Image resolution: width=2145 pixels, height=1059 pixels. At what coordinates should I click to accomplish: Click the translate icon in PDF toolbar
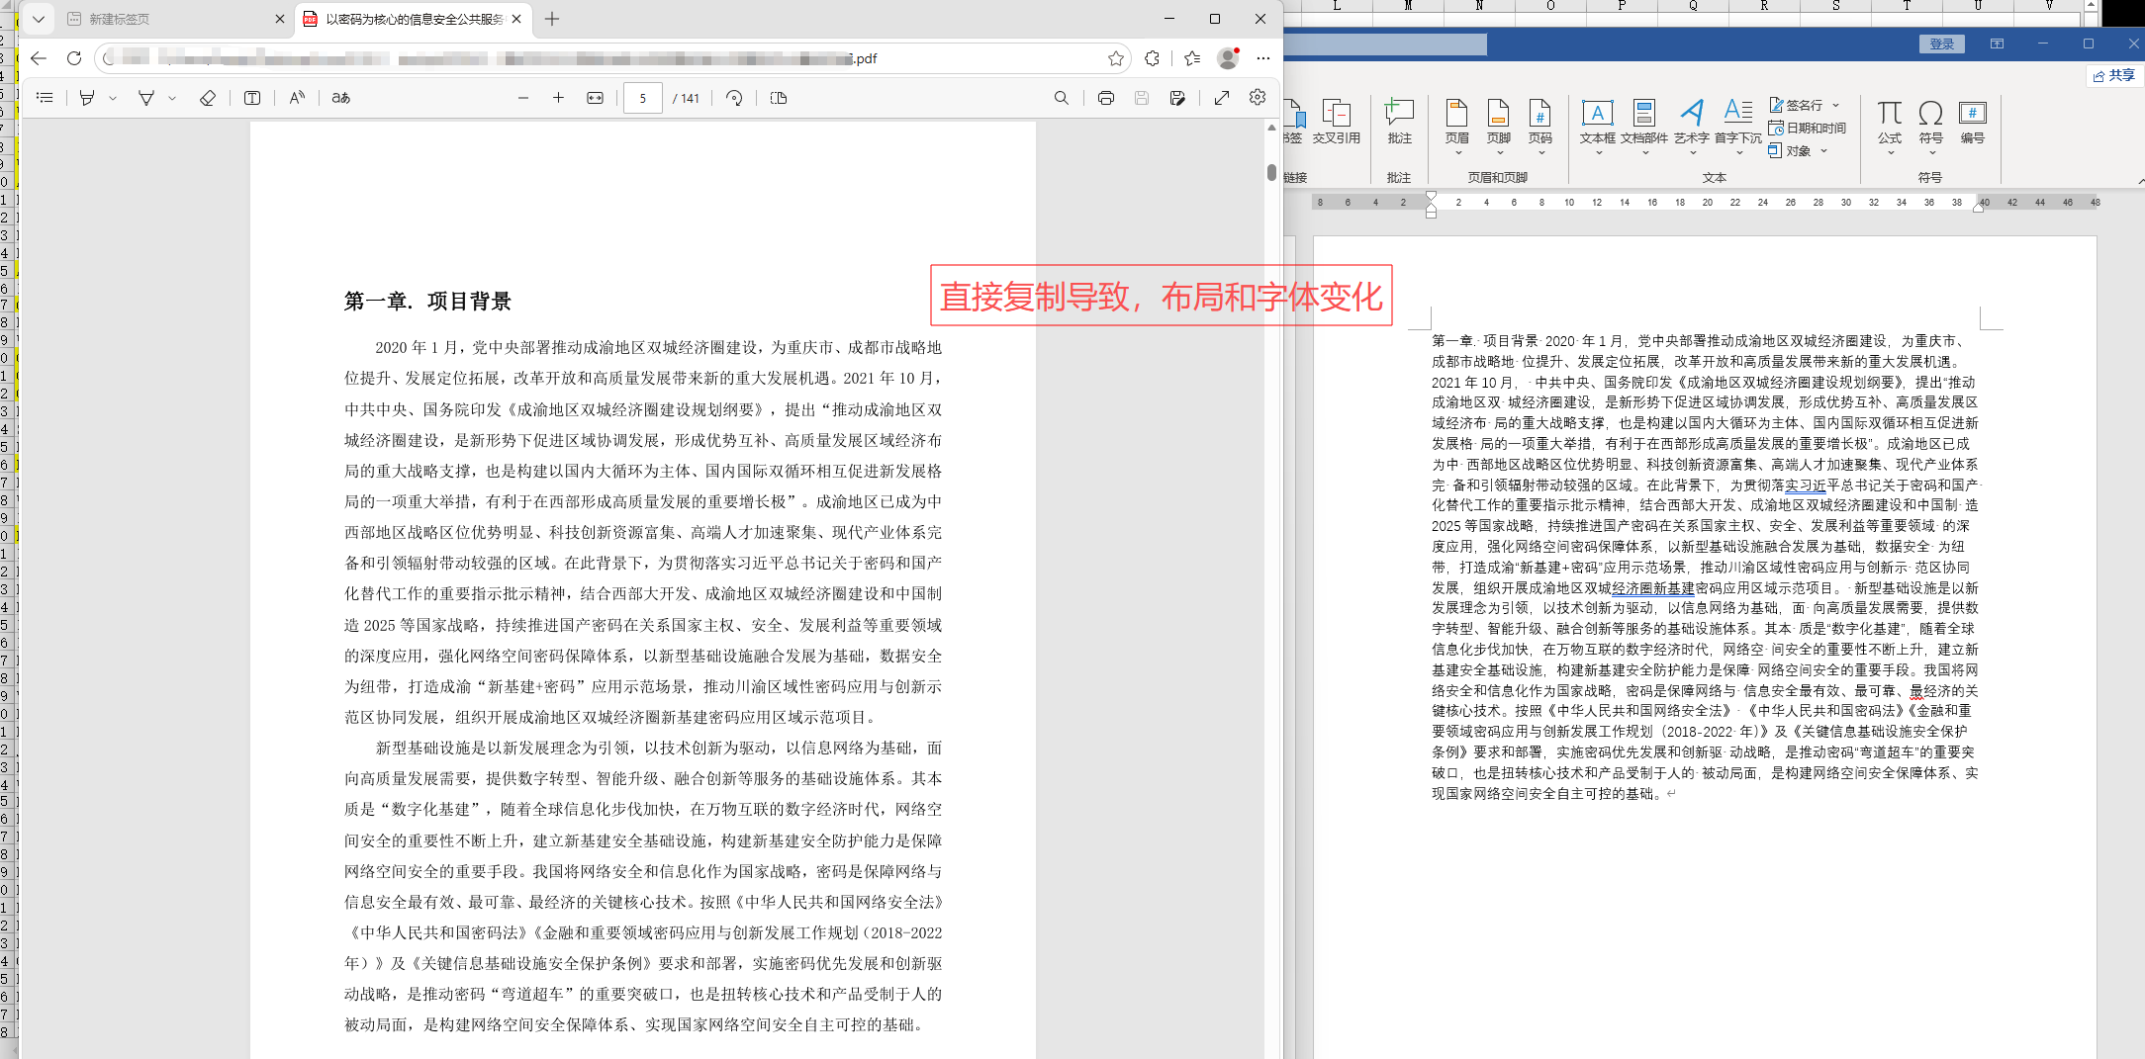(x=341, y=98)
